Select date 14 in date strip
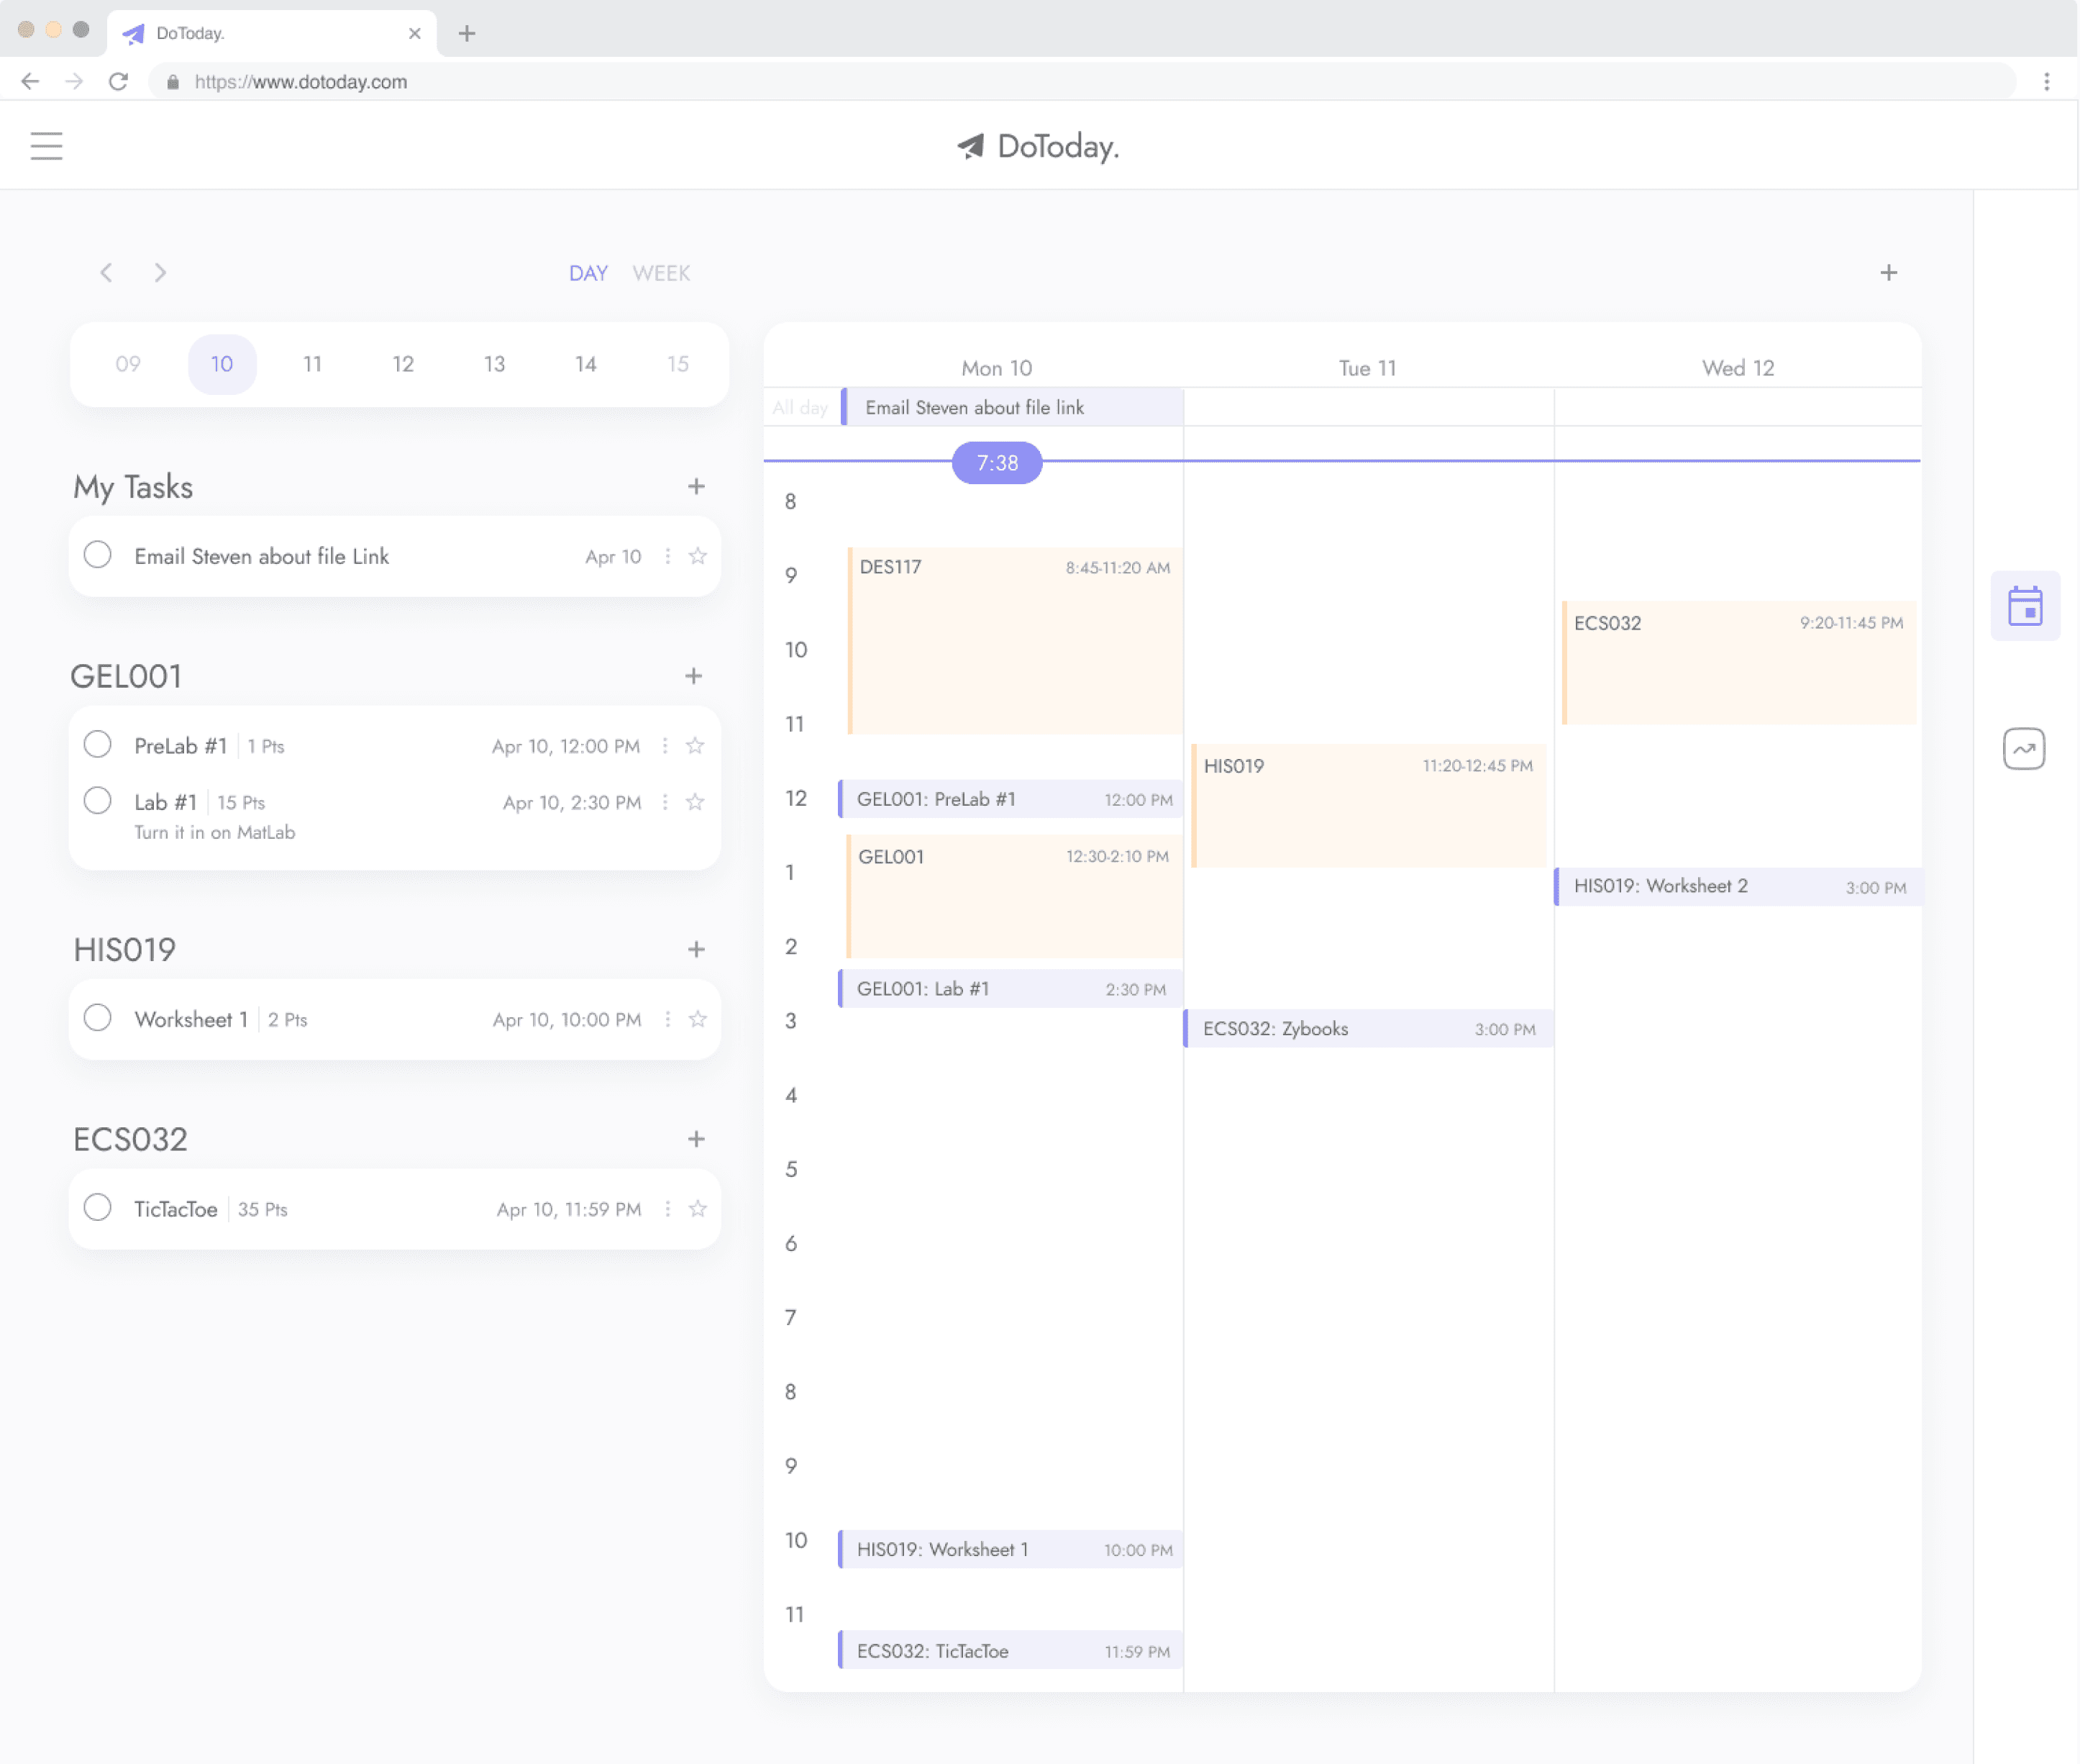 (585, 364)
